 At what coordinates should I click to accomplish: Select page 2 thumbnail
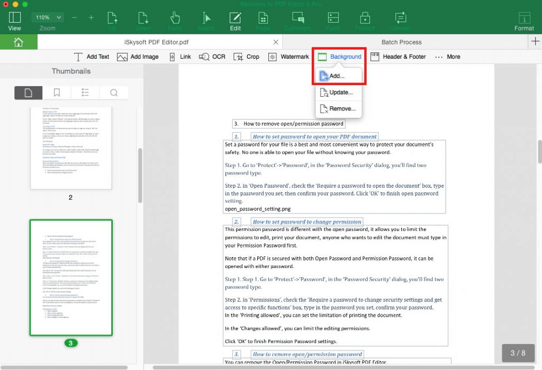coord(71,148)
